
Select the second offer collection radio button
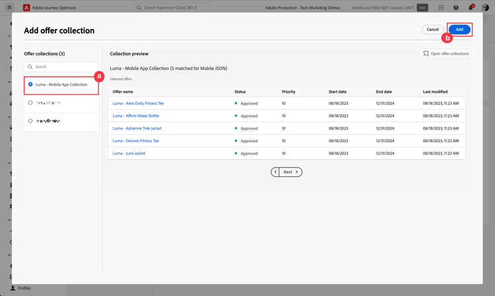[30, 102]
